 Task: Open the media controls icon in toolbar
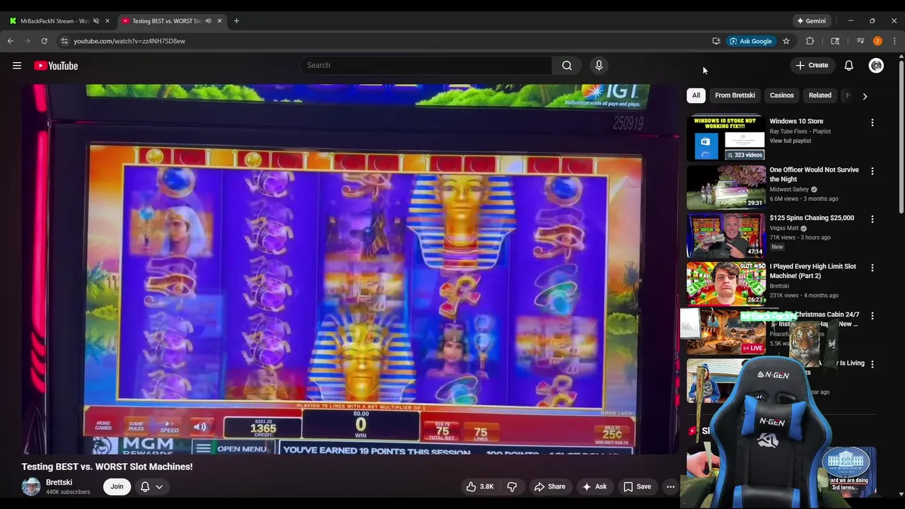tap(860, 41)
